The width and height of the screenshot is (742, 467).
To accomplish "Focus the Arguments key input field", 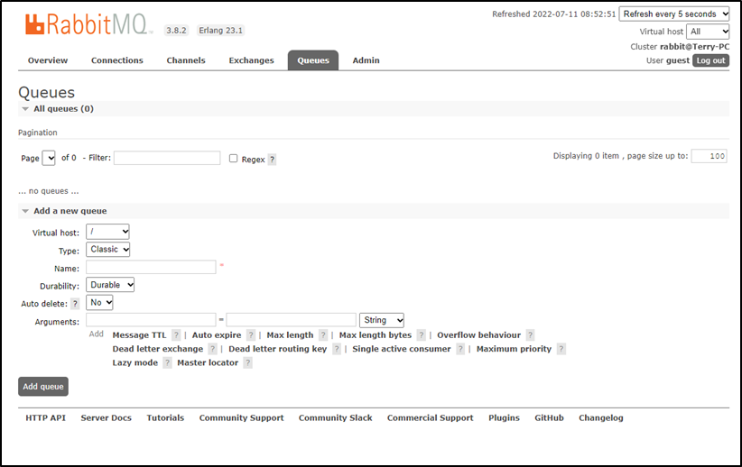I will [x=151, y=319].
